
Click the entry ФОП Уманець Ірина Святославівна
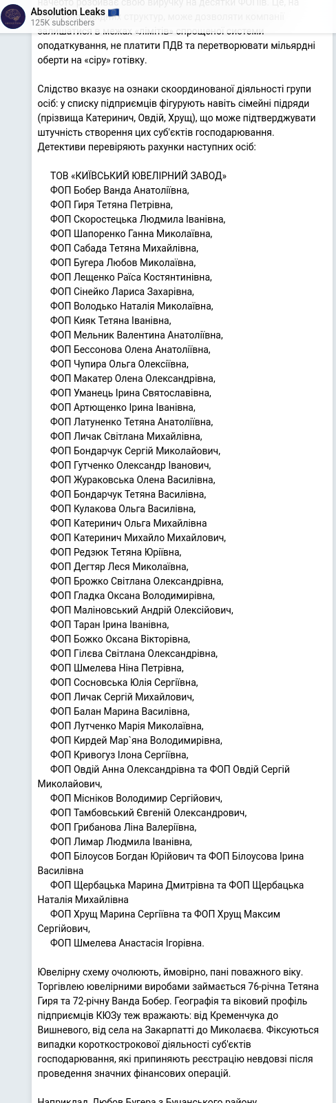point(131,393)
